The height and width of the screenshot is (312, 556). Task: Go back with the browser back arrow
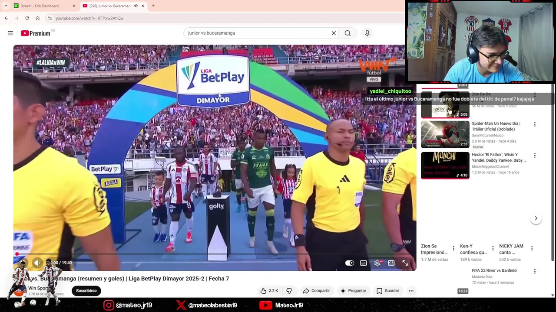tap(6, 18)
